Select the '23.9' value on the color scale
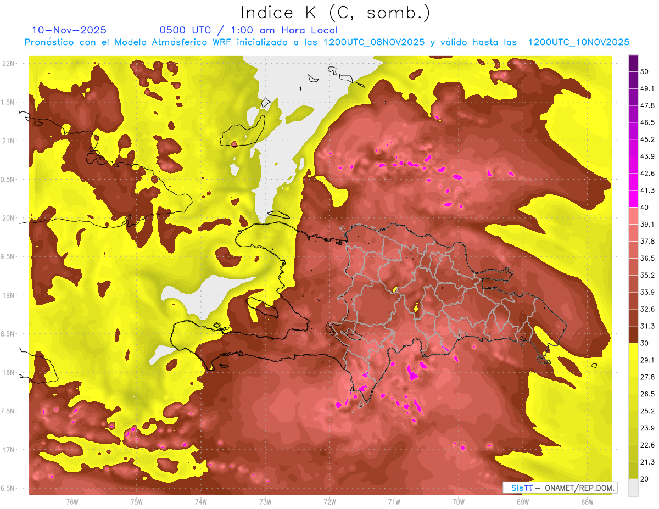 pyautogui.click(x=647, y=428)
